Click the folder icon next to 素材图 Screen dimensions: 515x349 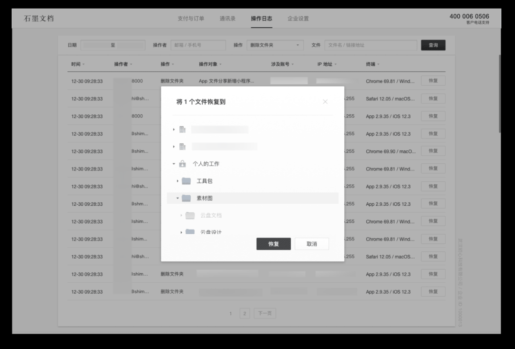pyautogui.click(x=186, y=198)
